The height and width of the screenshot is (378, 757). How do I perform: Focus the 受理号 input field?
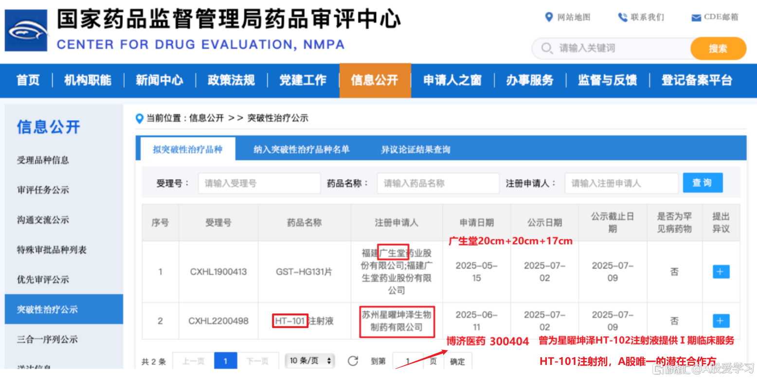259,183
